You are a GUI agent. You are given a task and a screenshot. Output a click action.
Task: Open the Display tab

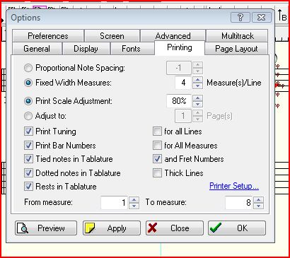[x=86, y=49]
